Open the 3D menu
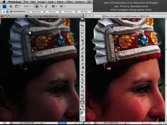This screenshot has height=125, width=167. click(x=89, y=2)
